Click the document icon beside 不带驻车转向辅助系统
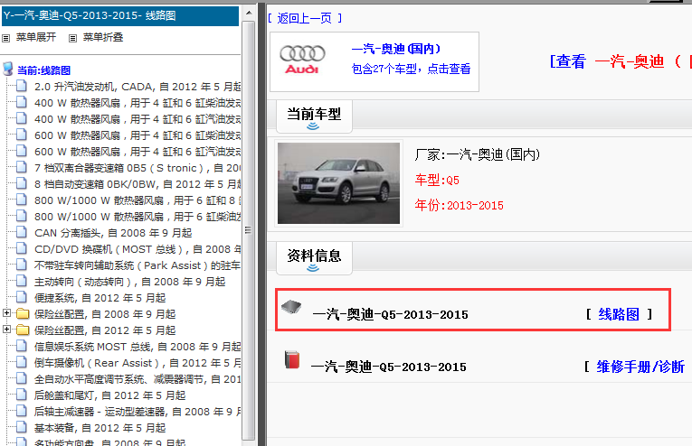692x446 pixels. pyautogui.click(x=21, y=265)
